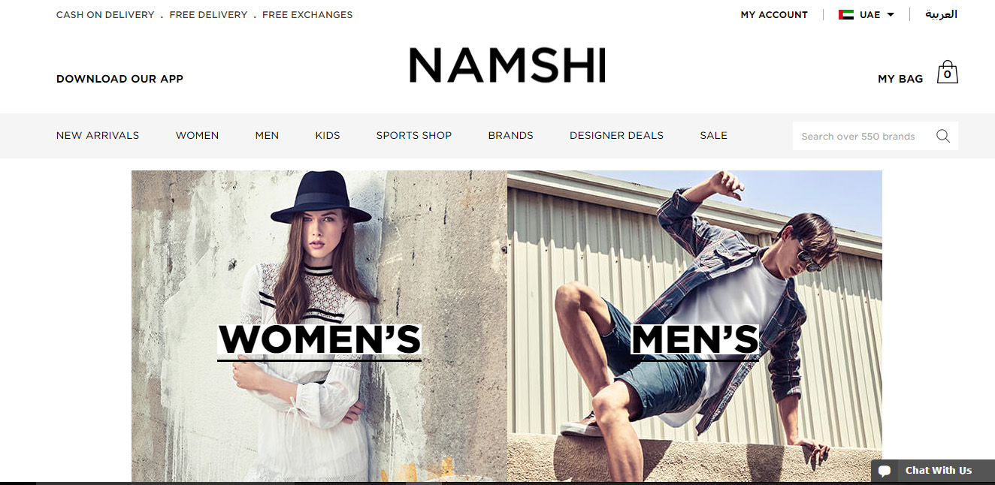Switch language to Arabic
This screenshot has width=995, height=485.
(941, 14)
